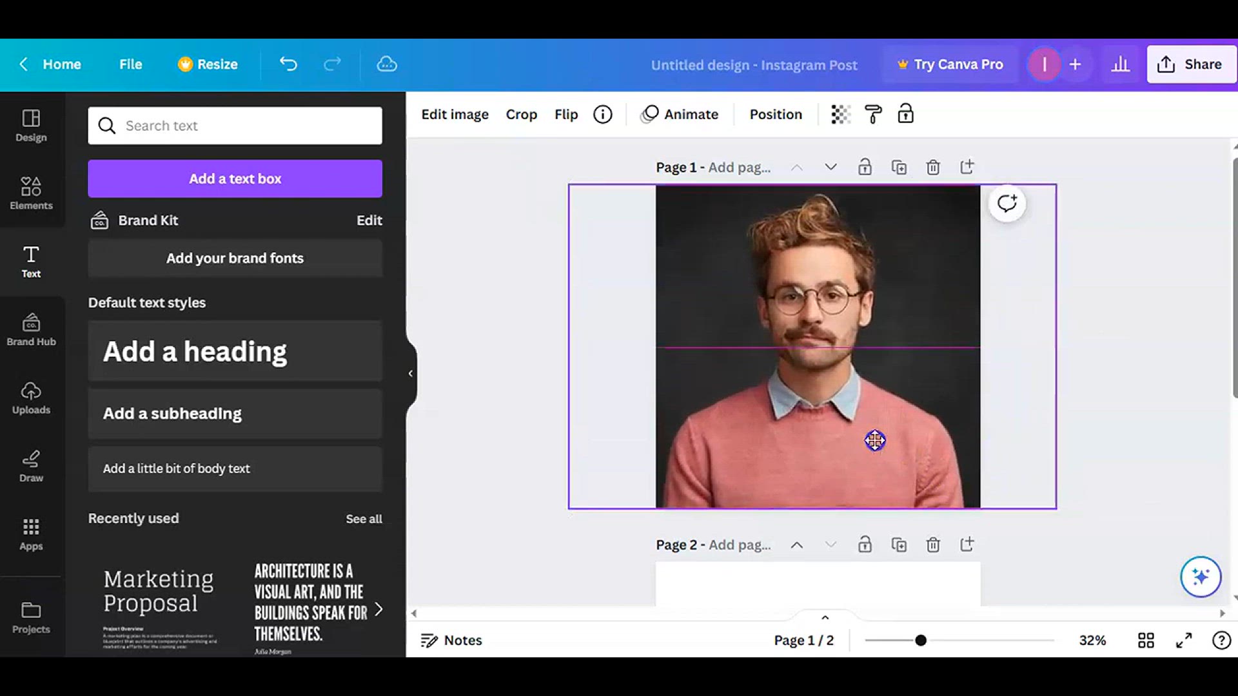Lock the selected element with toolbar padlock
Screen dimensions: 1238x696
pyautogui.click(x=906, y=114)
